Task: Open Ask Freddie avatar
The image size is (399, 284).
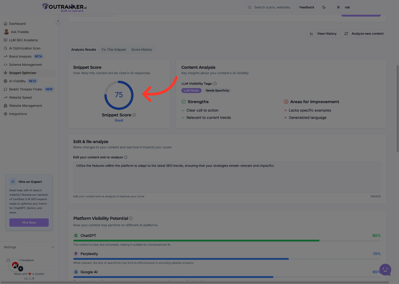Action: coord(6,32)
